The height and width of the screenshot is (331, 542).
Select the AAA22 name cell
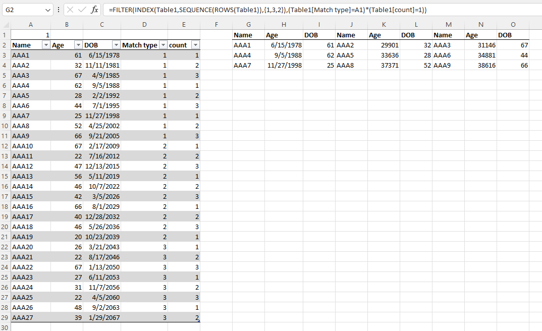pos(31,267)
